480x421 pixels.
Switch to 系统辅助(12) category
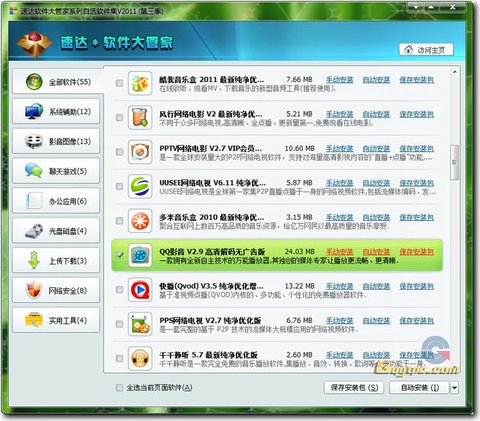coord(56,112)
